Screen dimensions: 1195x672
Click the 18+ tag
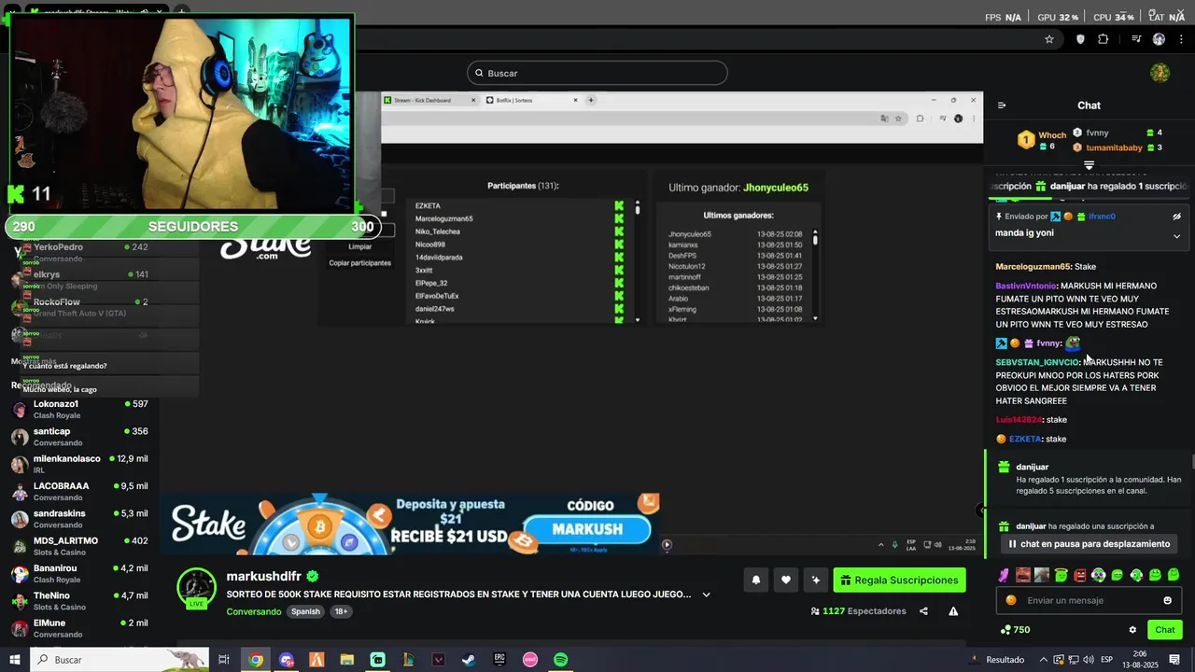pyautogui.click(x=341, y=611)
